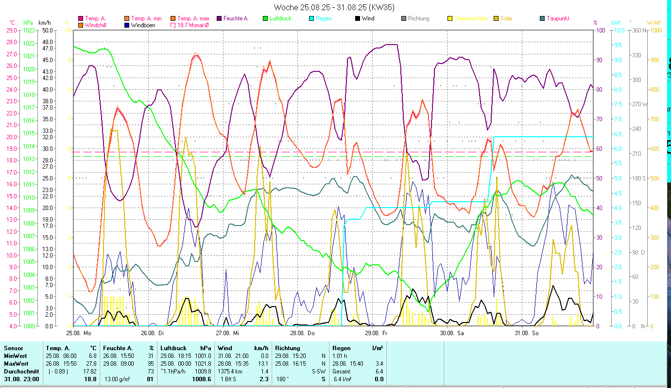Image resolution: width=671 pixels, height=388 pixels.
Task: Click the 'Richtung' legend label
Action: pos(419,18)
